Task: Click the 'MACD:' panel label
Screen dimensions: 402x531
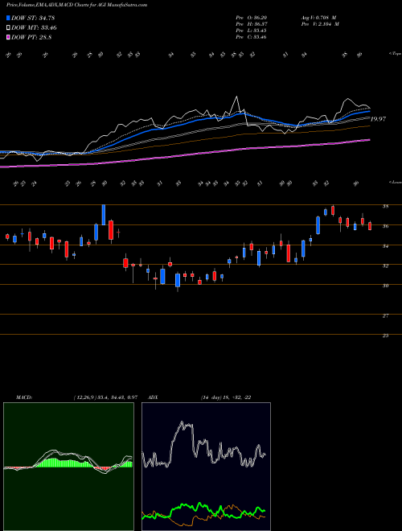Action: (x=23, y=397)
